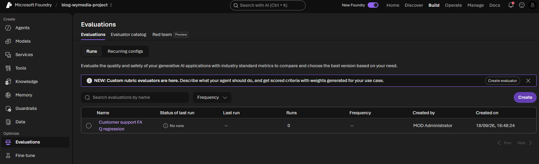Switch to Recurring configs tab
Viewport: 539px width, 164px height.
pos(125,51)
